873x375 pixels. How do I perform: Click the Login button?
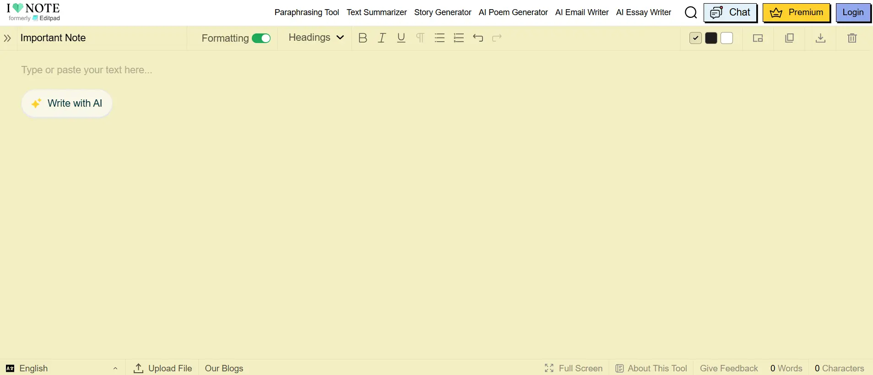coord(853,12)
